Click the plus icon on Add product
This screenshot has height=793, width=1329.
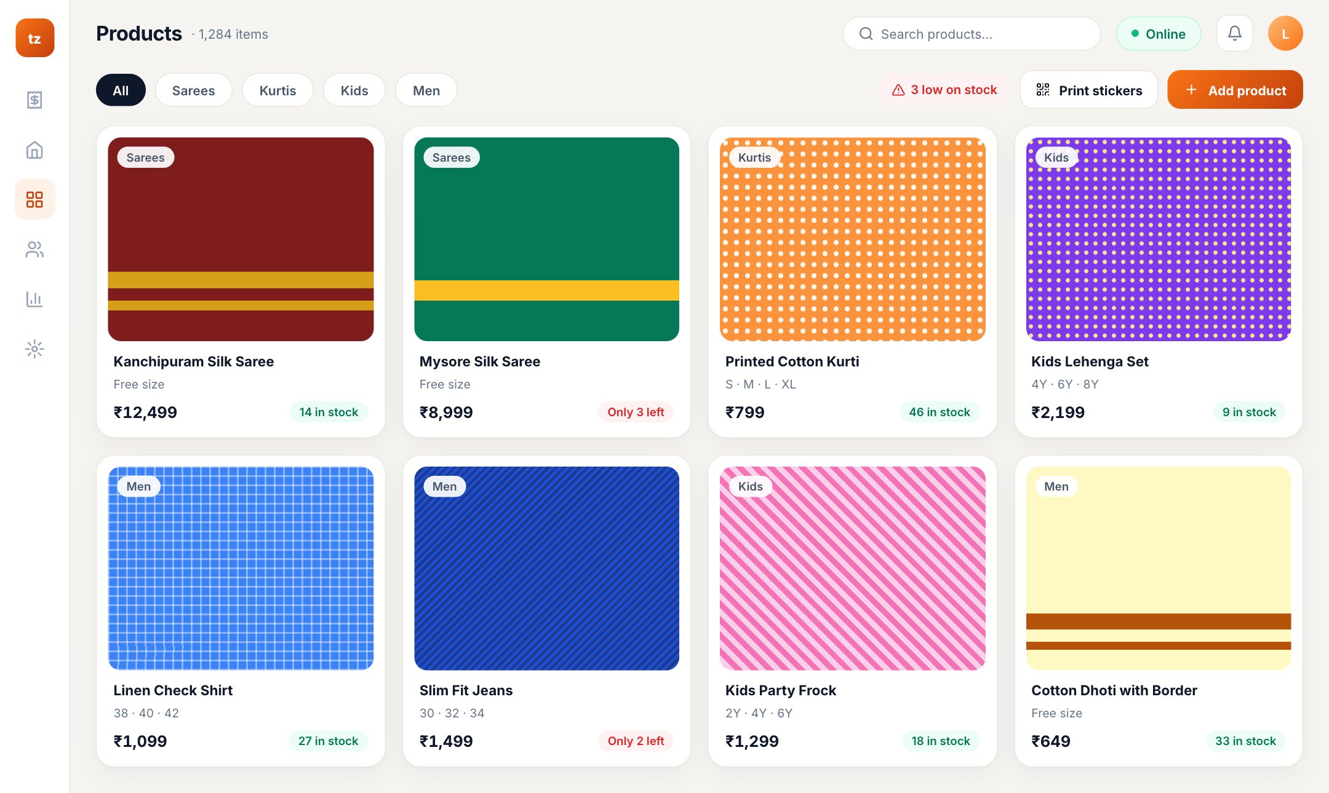click(x=1191, y=90)
